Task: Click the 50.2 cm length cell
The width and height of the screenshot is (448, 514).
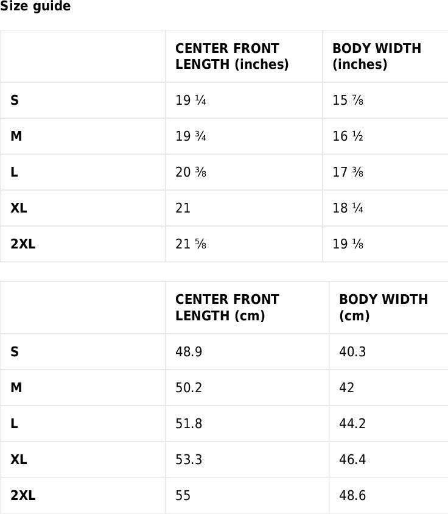Action: (x=189, y=388)
